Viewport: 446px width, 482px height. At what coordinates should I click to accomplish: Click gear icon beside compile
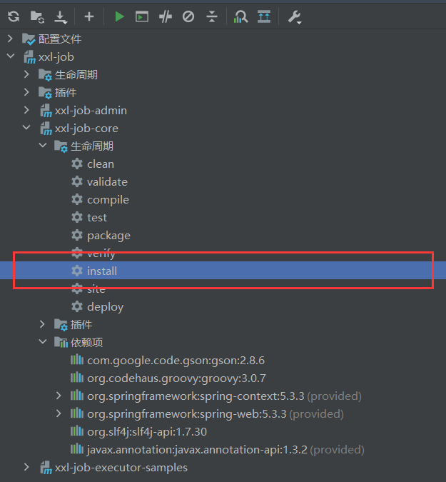tap(77, 199)
